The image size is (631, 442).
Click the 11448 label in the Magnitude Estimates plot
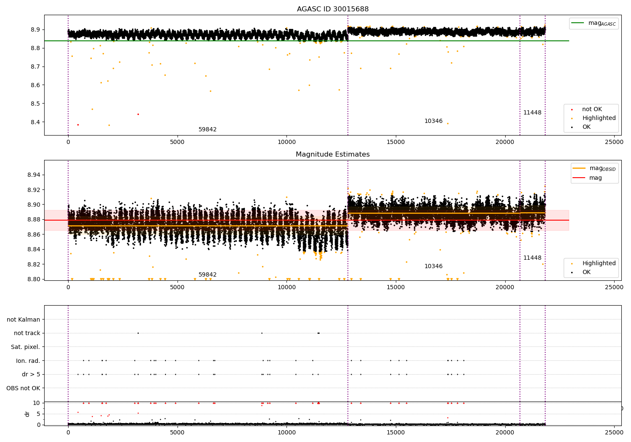(x=533, y=258)
